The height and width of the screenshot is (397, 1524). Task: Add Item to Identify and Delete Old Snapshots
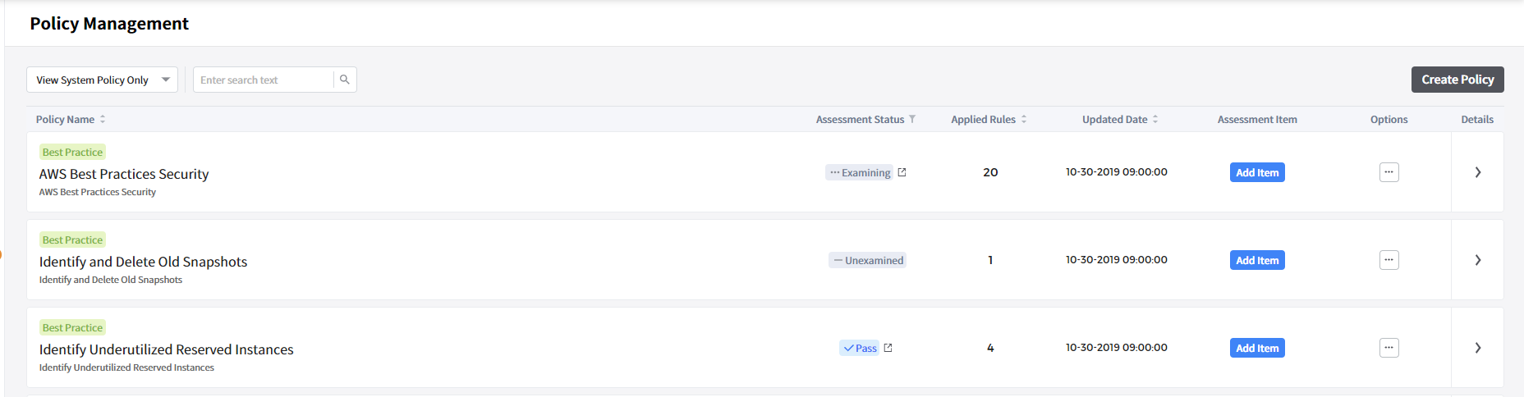[x=1257, y=260]
